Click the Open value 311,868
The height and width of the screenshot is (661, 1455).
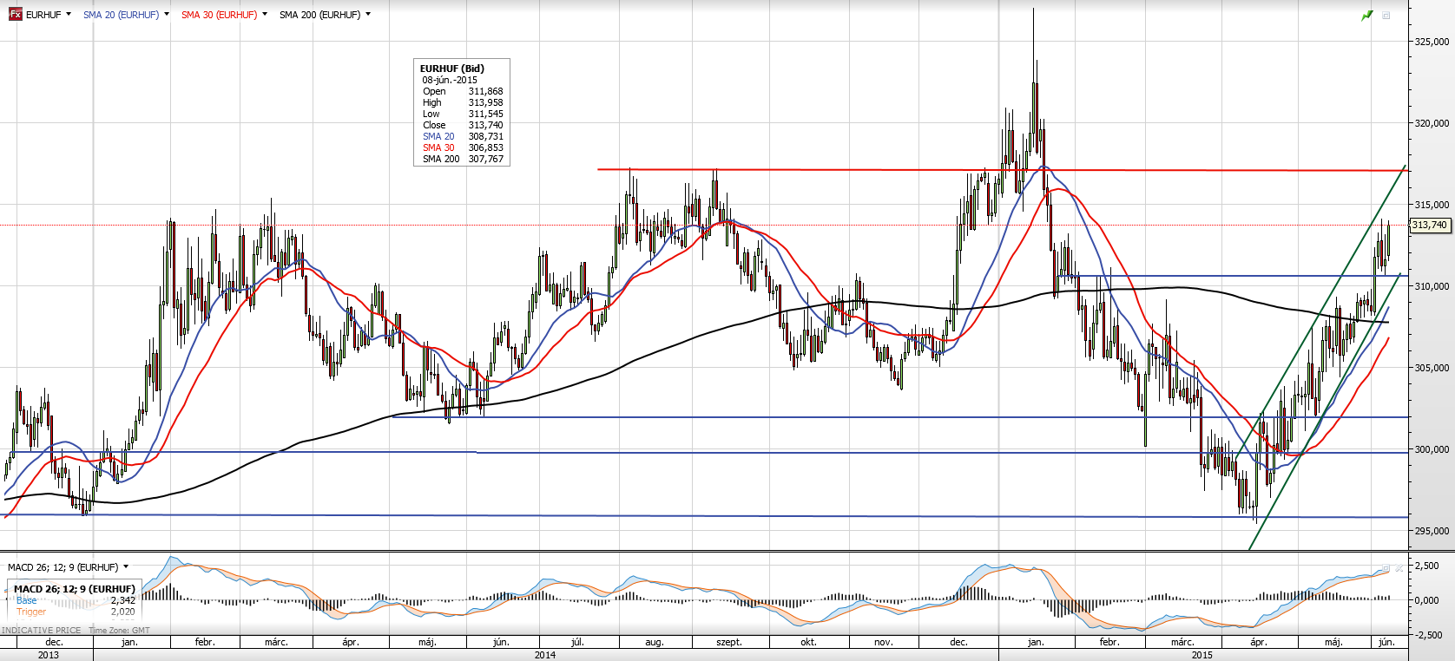point(486,91)
